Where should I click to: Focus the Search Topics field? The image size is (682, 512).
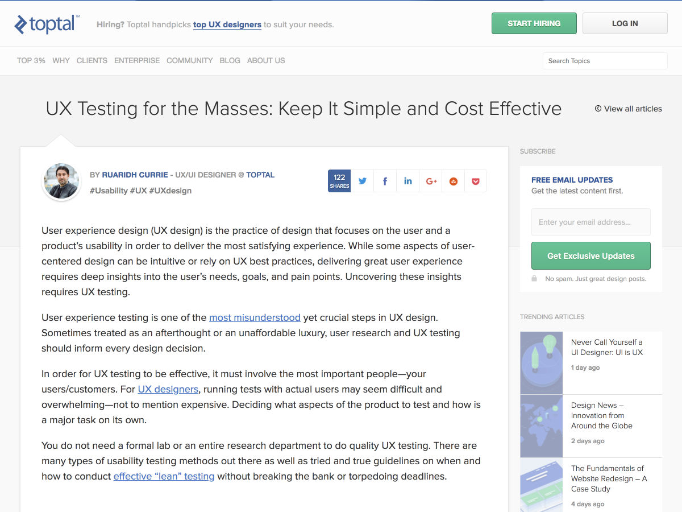[605, 61]
